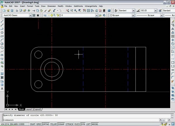
Task: Switch to the Layout1 tab
Action: pyautogui.click(x=29, y=109)
